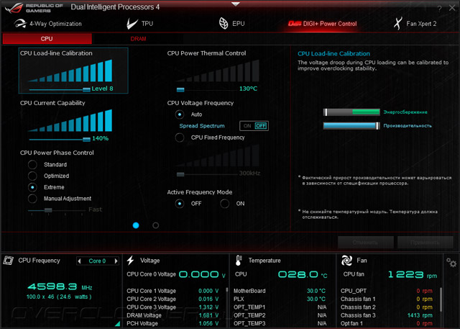
Task: Click the CPU_OPT fan row
Action: [x=387, y=291]
